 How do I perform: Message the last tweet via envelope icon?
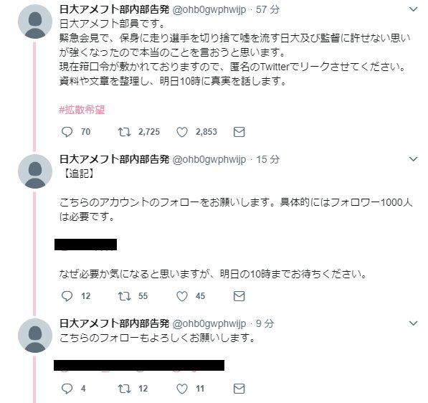coord(239,389)
